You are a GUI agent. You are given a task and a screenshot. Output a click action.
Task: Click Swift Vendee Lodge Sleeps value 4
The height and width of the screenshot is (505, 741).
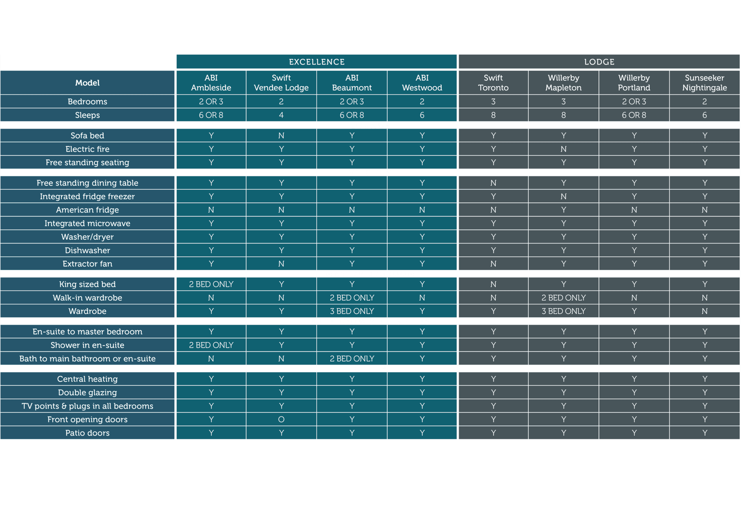(281, 115)
